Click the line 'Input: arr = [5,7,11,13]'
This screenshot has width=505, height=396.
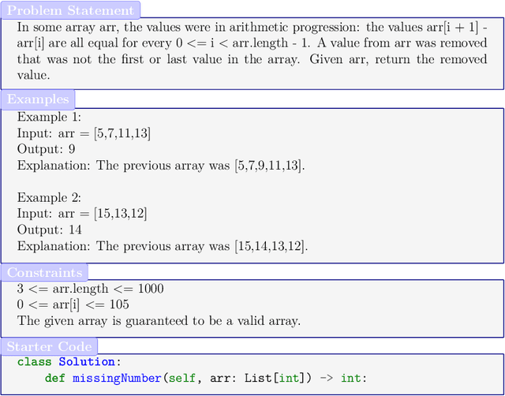(x=84, y=133)
